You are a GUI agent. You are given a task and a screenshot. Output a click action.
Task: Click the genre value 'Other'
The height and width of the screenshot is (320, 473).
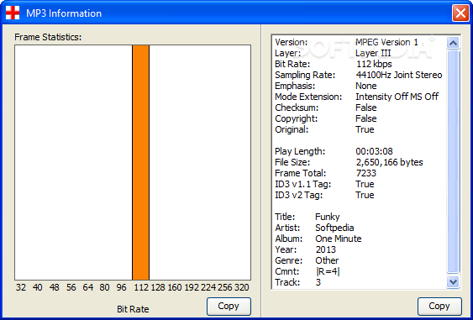[327, 260]
